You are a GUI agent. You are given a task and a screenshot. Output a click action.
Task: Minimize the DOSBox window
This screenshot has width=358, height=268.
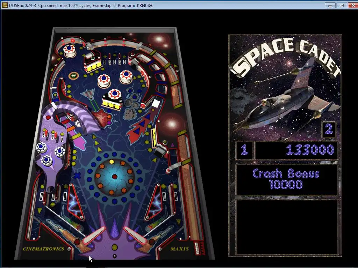pos(330,5)
